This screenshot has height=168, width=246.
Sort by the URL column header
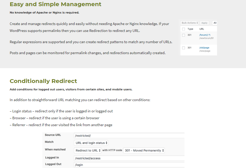coord(202,29)
